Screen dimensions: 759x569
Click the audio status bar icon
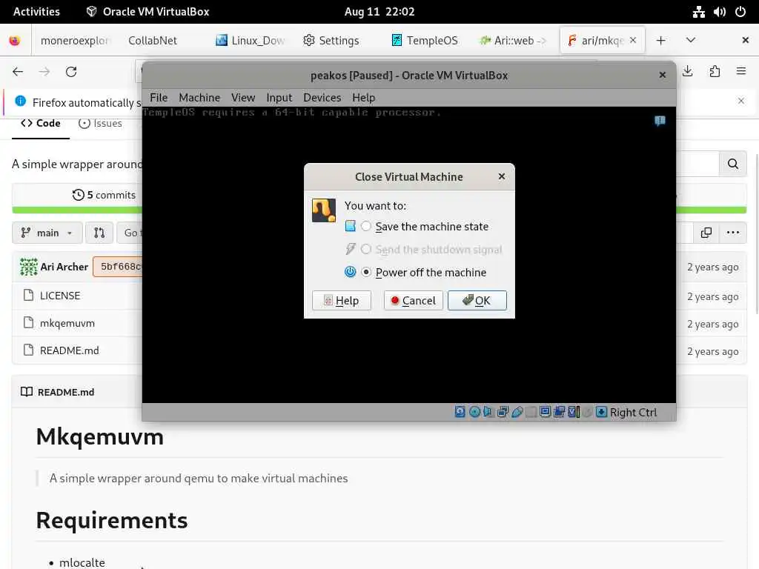pyautogui.click(x=488, y=412)
